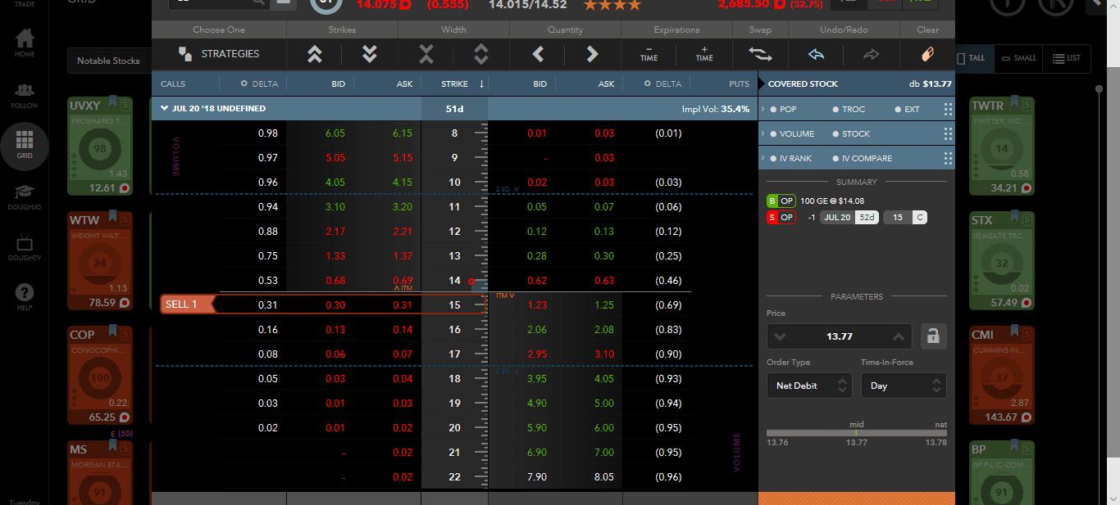Click the + TIME expiration button
Viewport: 1120px width, 505px height.
tap(703, 54)
